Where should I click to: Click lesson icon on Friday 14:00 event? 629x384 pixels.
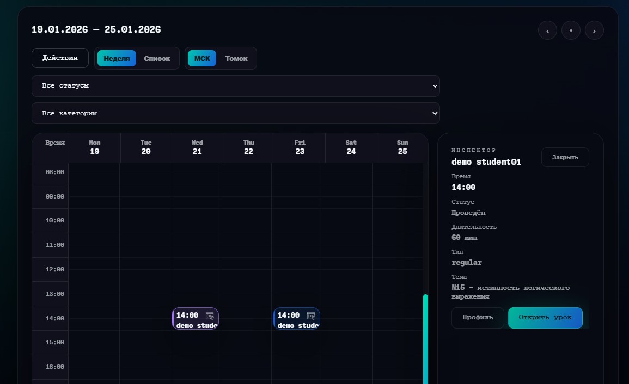point(311,315)
